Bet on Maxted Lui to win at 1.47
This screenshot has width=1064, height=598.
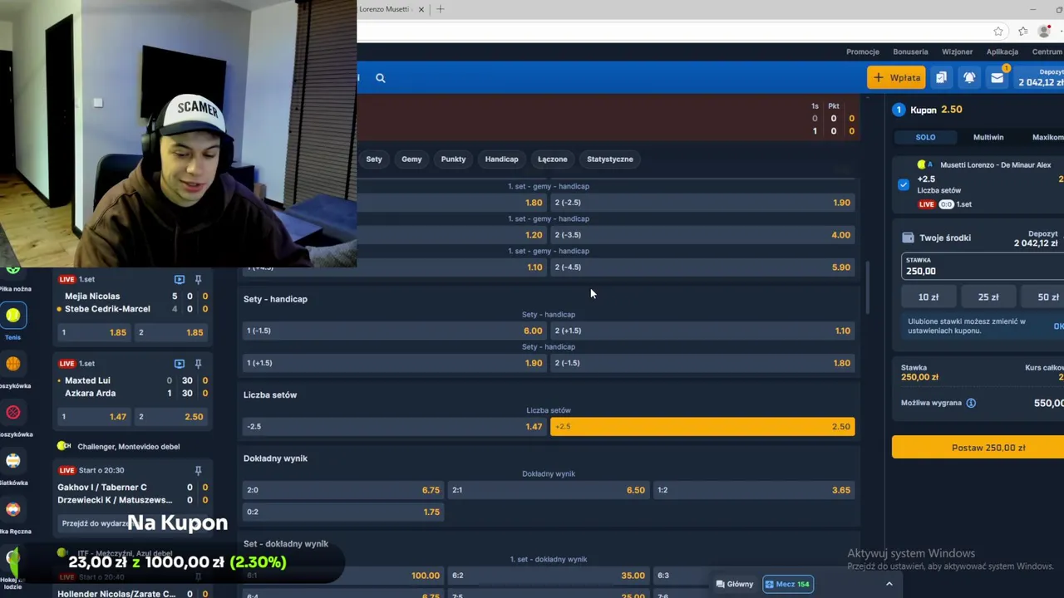coord(93,417)
